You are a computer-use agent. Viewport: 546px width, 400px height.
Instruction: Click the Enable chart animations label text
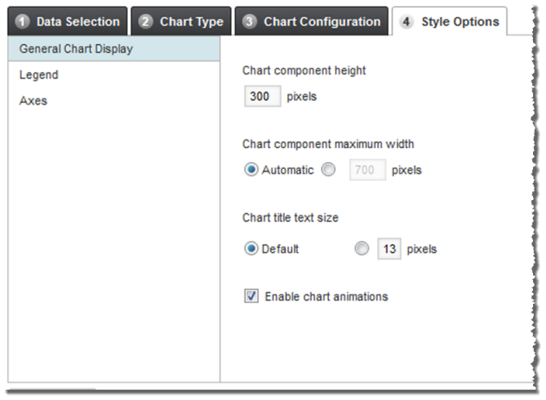click(326, 297)
